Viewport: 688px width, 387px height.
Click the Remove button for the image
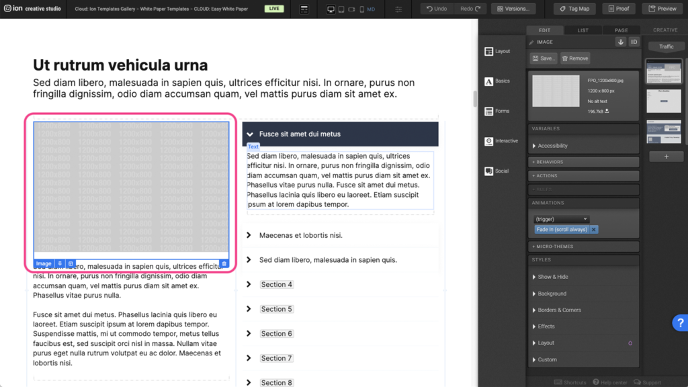click(x=574, y=58)
